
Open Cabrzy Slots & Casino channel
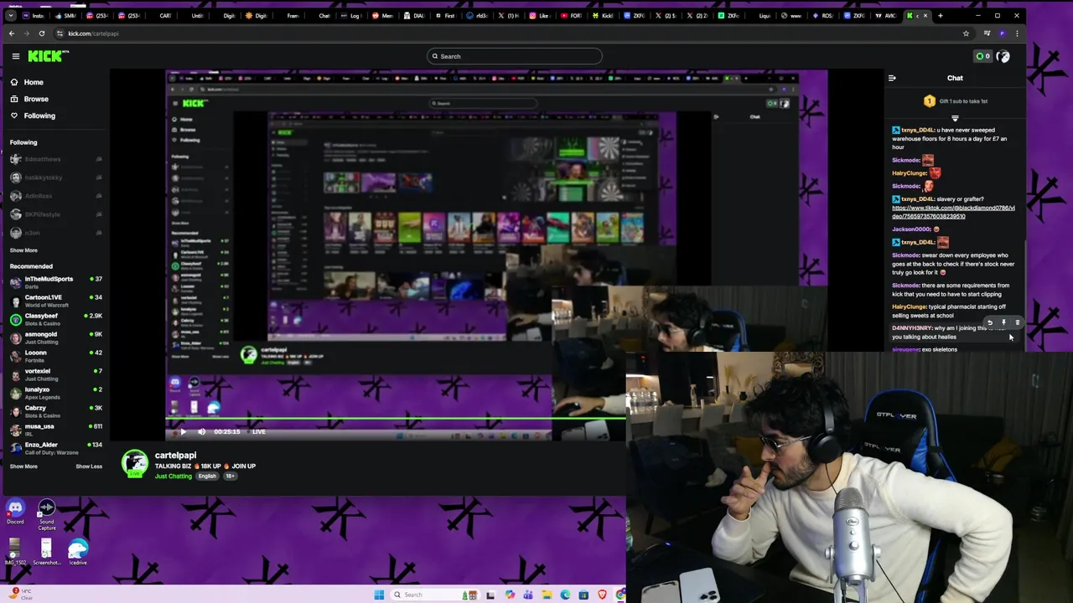[x=55, y=411]
